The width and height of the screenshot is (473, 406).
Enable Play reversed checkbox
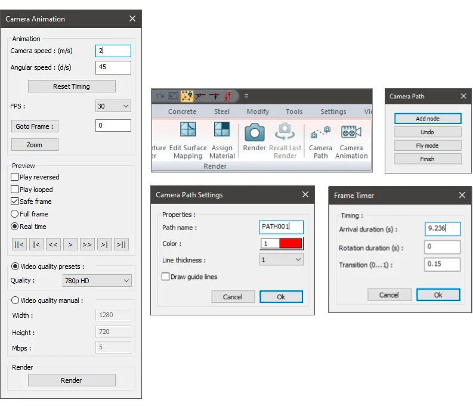pos(14,177)
